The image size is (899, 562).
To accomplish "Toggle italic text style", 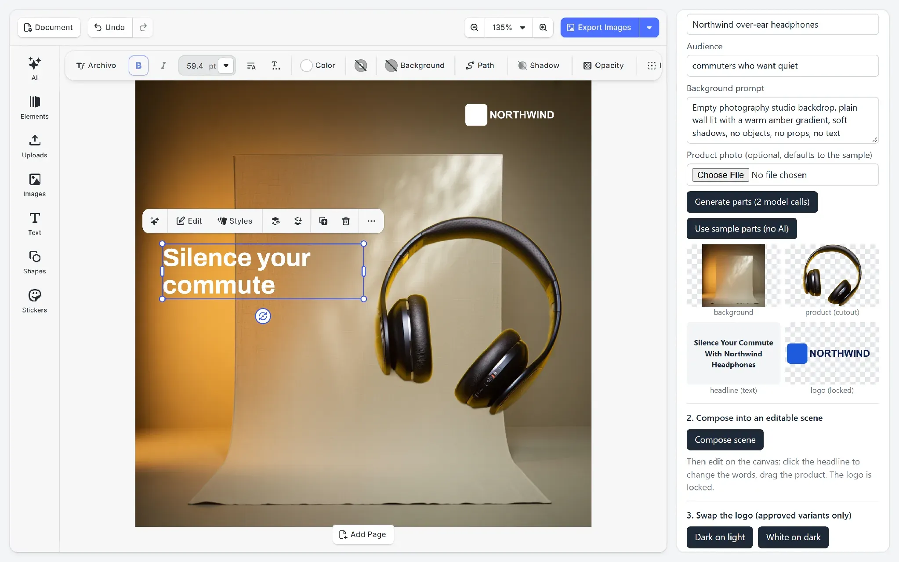I will pyautogui.click(x=163, y=65).
